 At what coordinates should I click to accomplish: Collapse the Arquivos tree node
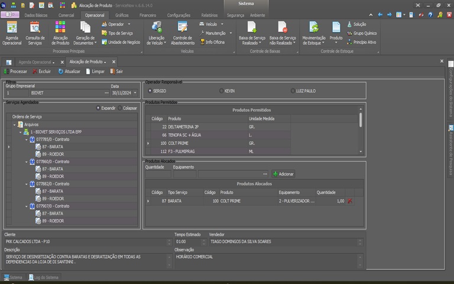(x=15, y=125)
